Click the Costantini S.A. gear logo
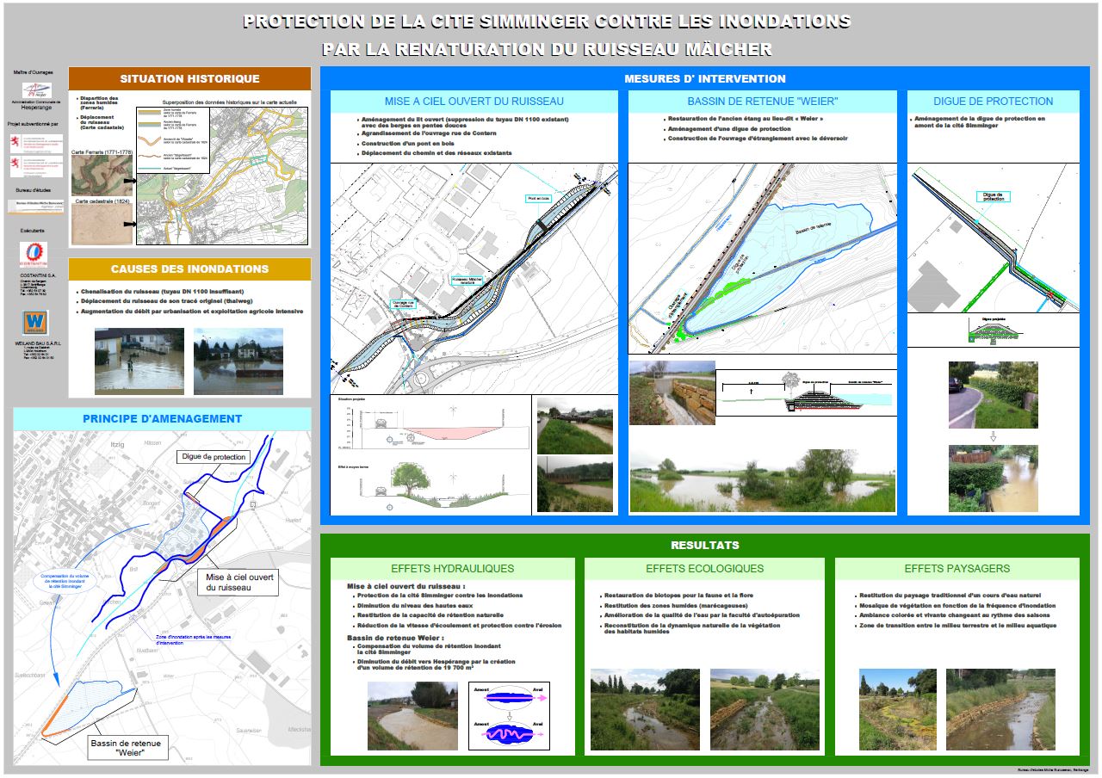This screenshot has height=778, width=1102. pyautogui.click(x=34, y=253)
